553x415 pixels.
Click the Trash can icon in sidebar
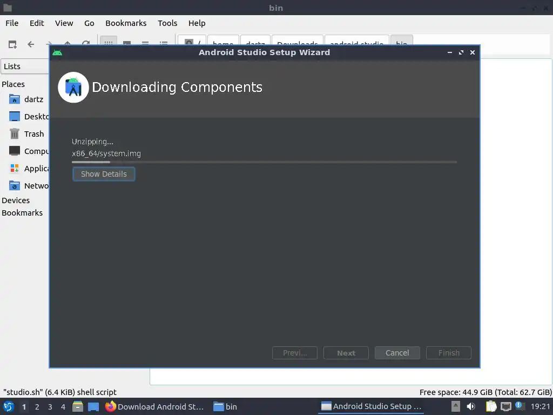tap(15, 134)
